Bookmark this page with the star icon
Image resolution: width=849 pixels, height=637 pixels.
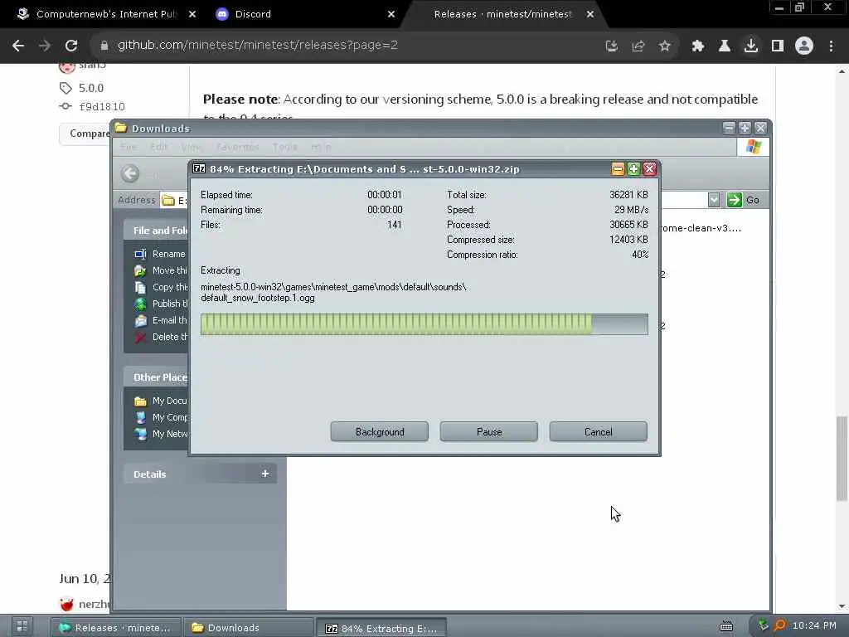(665, 46)
